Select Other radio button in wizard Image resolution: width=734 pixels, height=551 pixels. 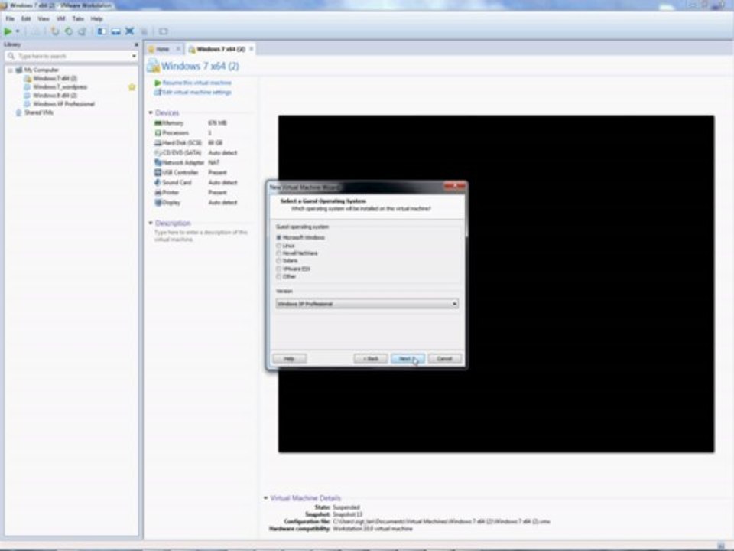[x=279, y=276]
